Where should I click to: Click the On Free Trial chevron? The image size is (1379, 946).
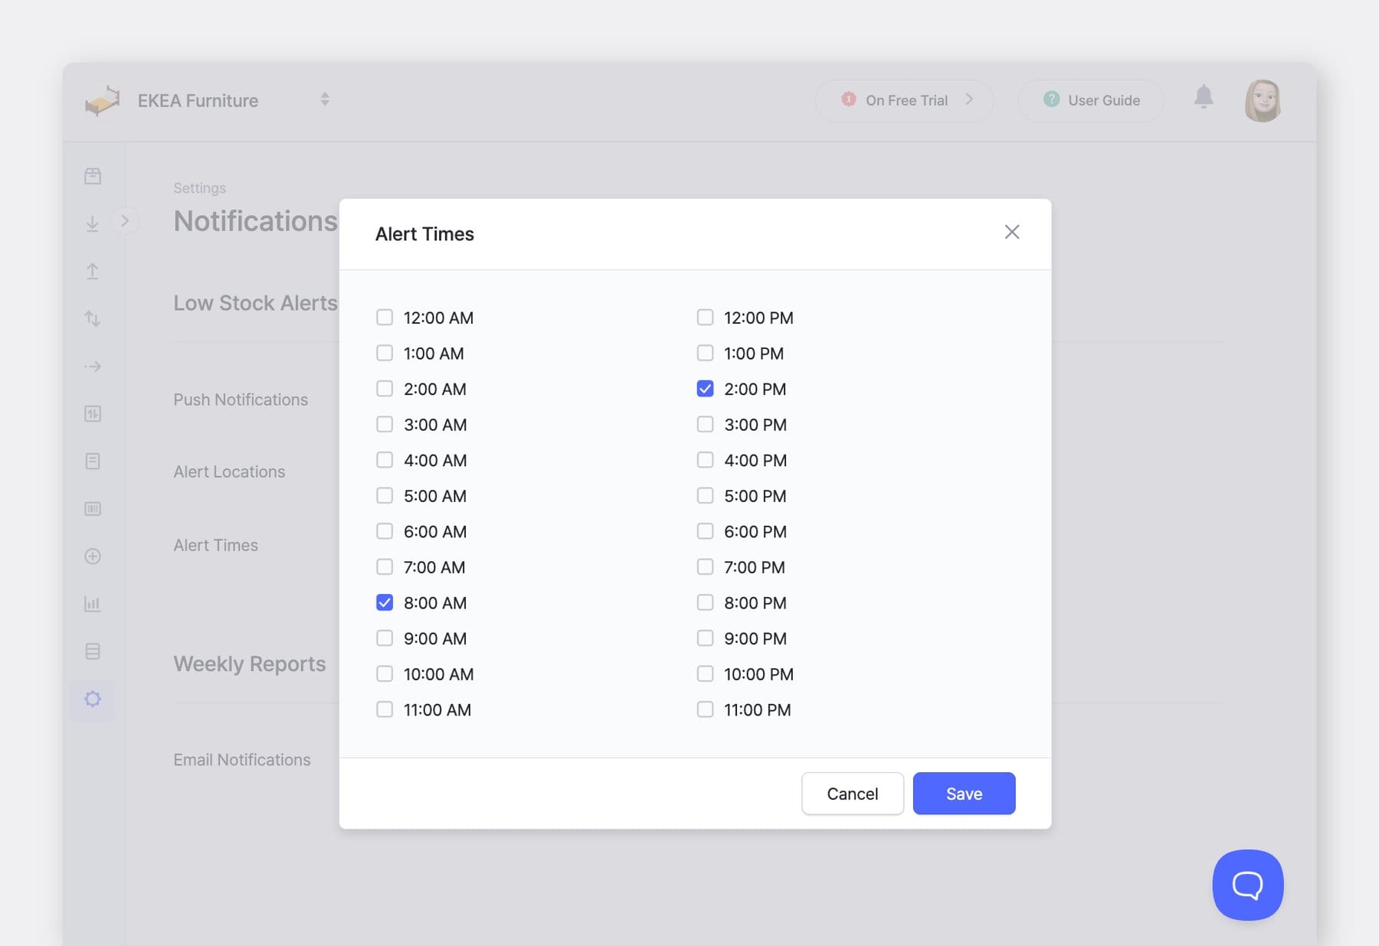click(970, 99)
